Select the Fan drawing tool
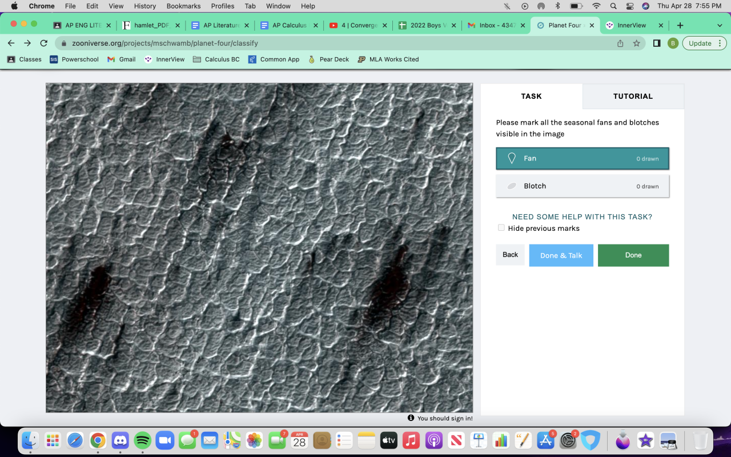Image resolution: width=731 pixels, height=457 pixels. click(x=582, y=159)
